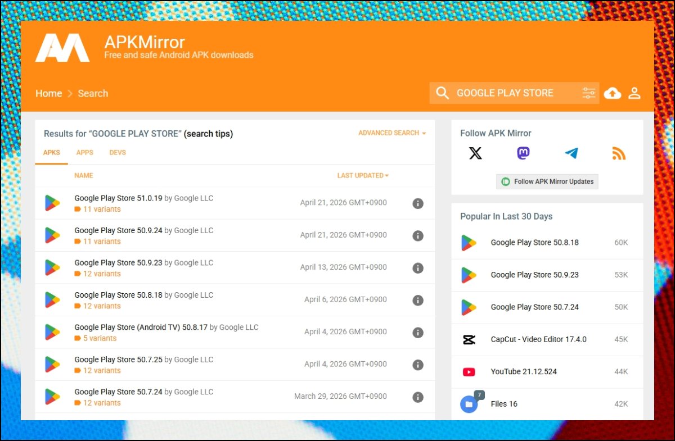Click the March 29, 2026 GMT+0900 date
The width and height of the screenshot is (675, 441).
point(340,397)
